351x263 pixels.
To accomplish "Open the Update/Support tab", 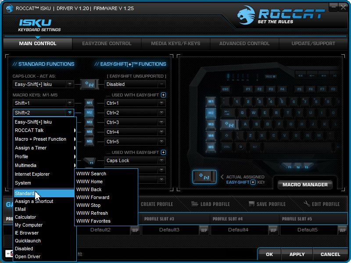I will click(x=313, y=43).
